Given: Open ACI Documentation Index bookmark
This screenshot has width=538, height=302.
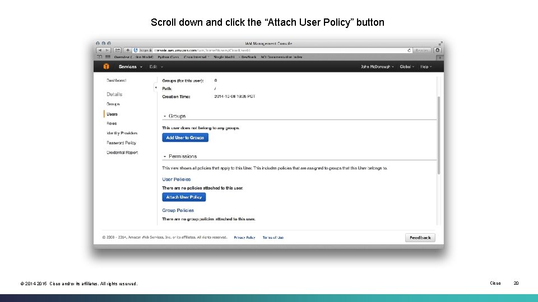Looking at the screenshot, I should 281,57.
